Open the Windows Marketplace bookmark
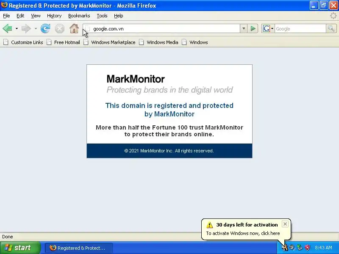The height and width of the screenshot is (254, 339). 110,42
